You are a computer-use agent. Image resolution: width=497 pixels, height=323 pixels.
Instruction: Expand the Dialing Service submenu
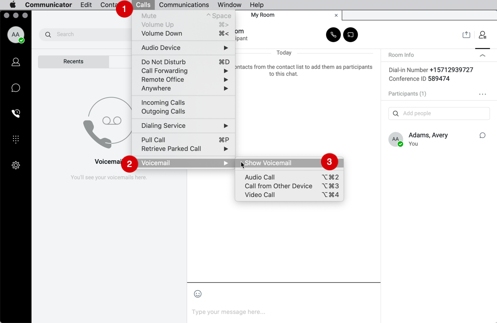click(x=183, y=126)
